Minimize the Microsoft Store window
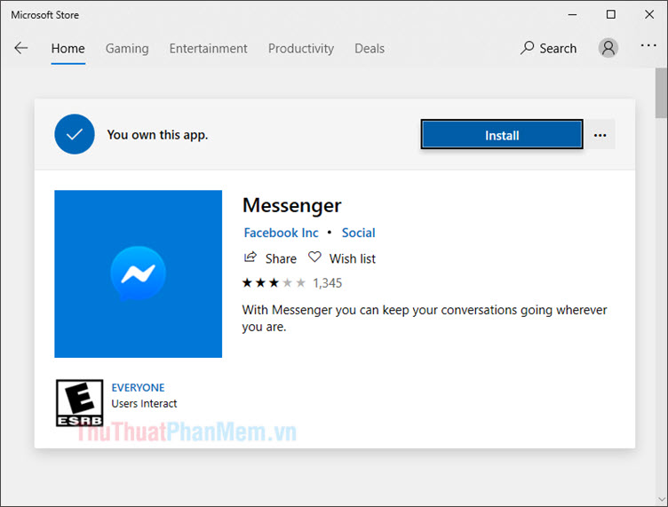 pos(573,14)
